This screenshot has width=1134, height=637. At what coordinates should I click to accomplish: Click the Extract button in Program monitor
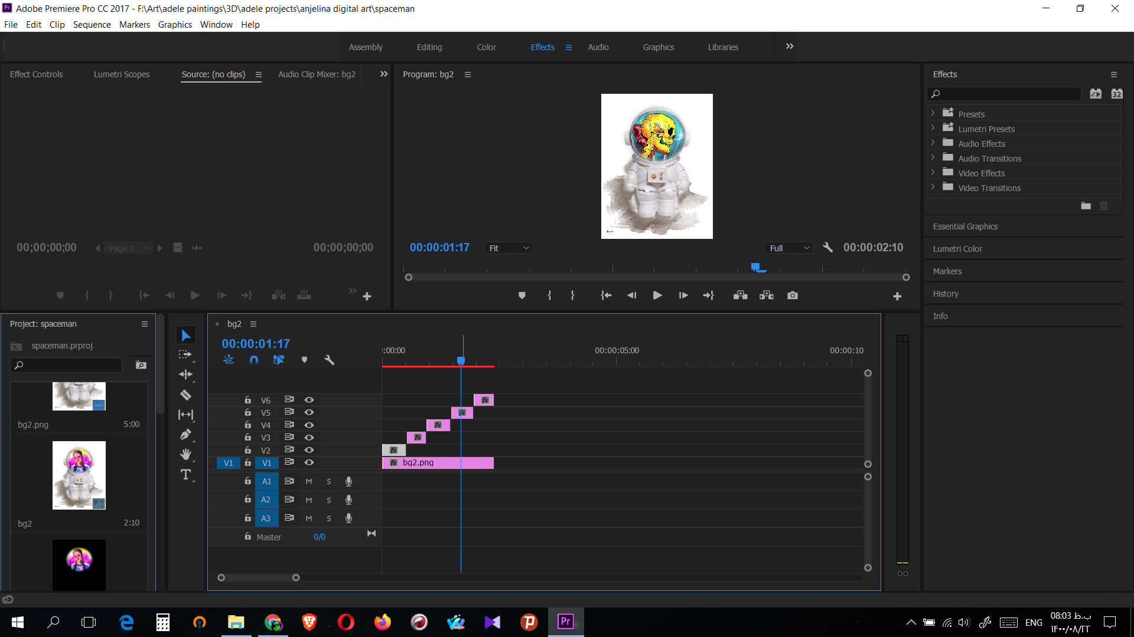tap(767, 295)
